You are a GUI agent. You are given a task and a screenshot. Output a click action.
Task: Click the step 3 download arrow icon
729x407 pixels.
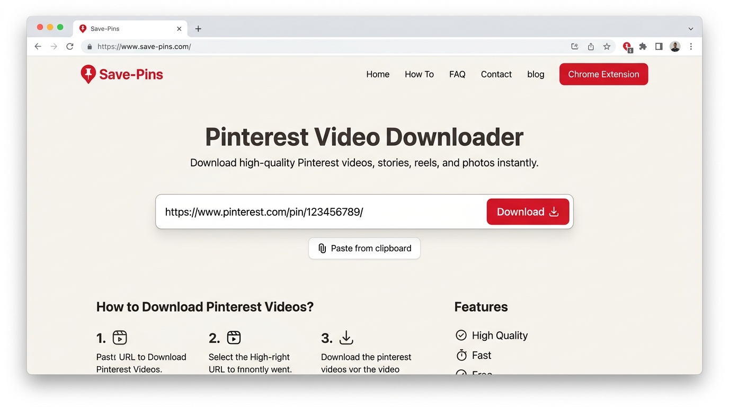tap(346, 338)
